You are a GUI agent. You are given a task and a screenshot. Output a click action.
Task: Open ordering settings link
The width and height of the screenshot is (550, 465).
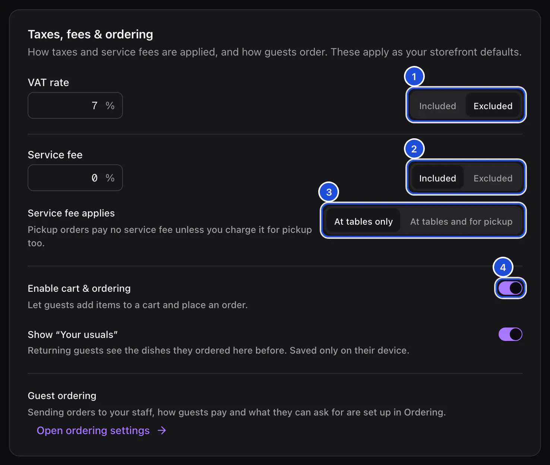(x=101, y=430)
